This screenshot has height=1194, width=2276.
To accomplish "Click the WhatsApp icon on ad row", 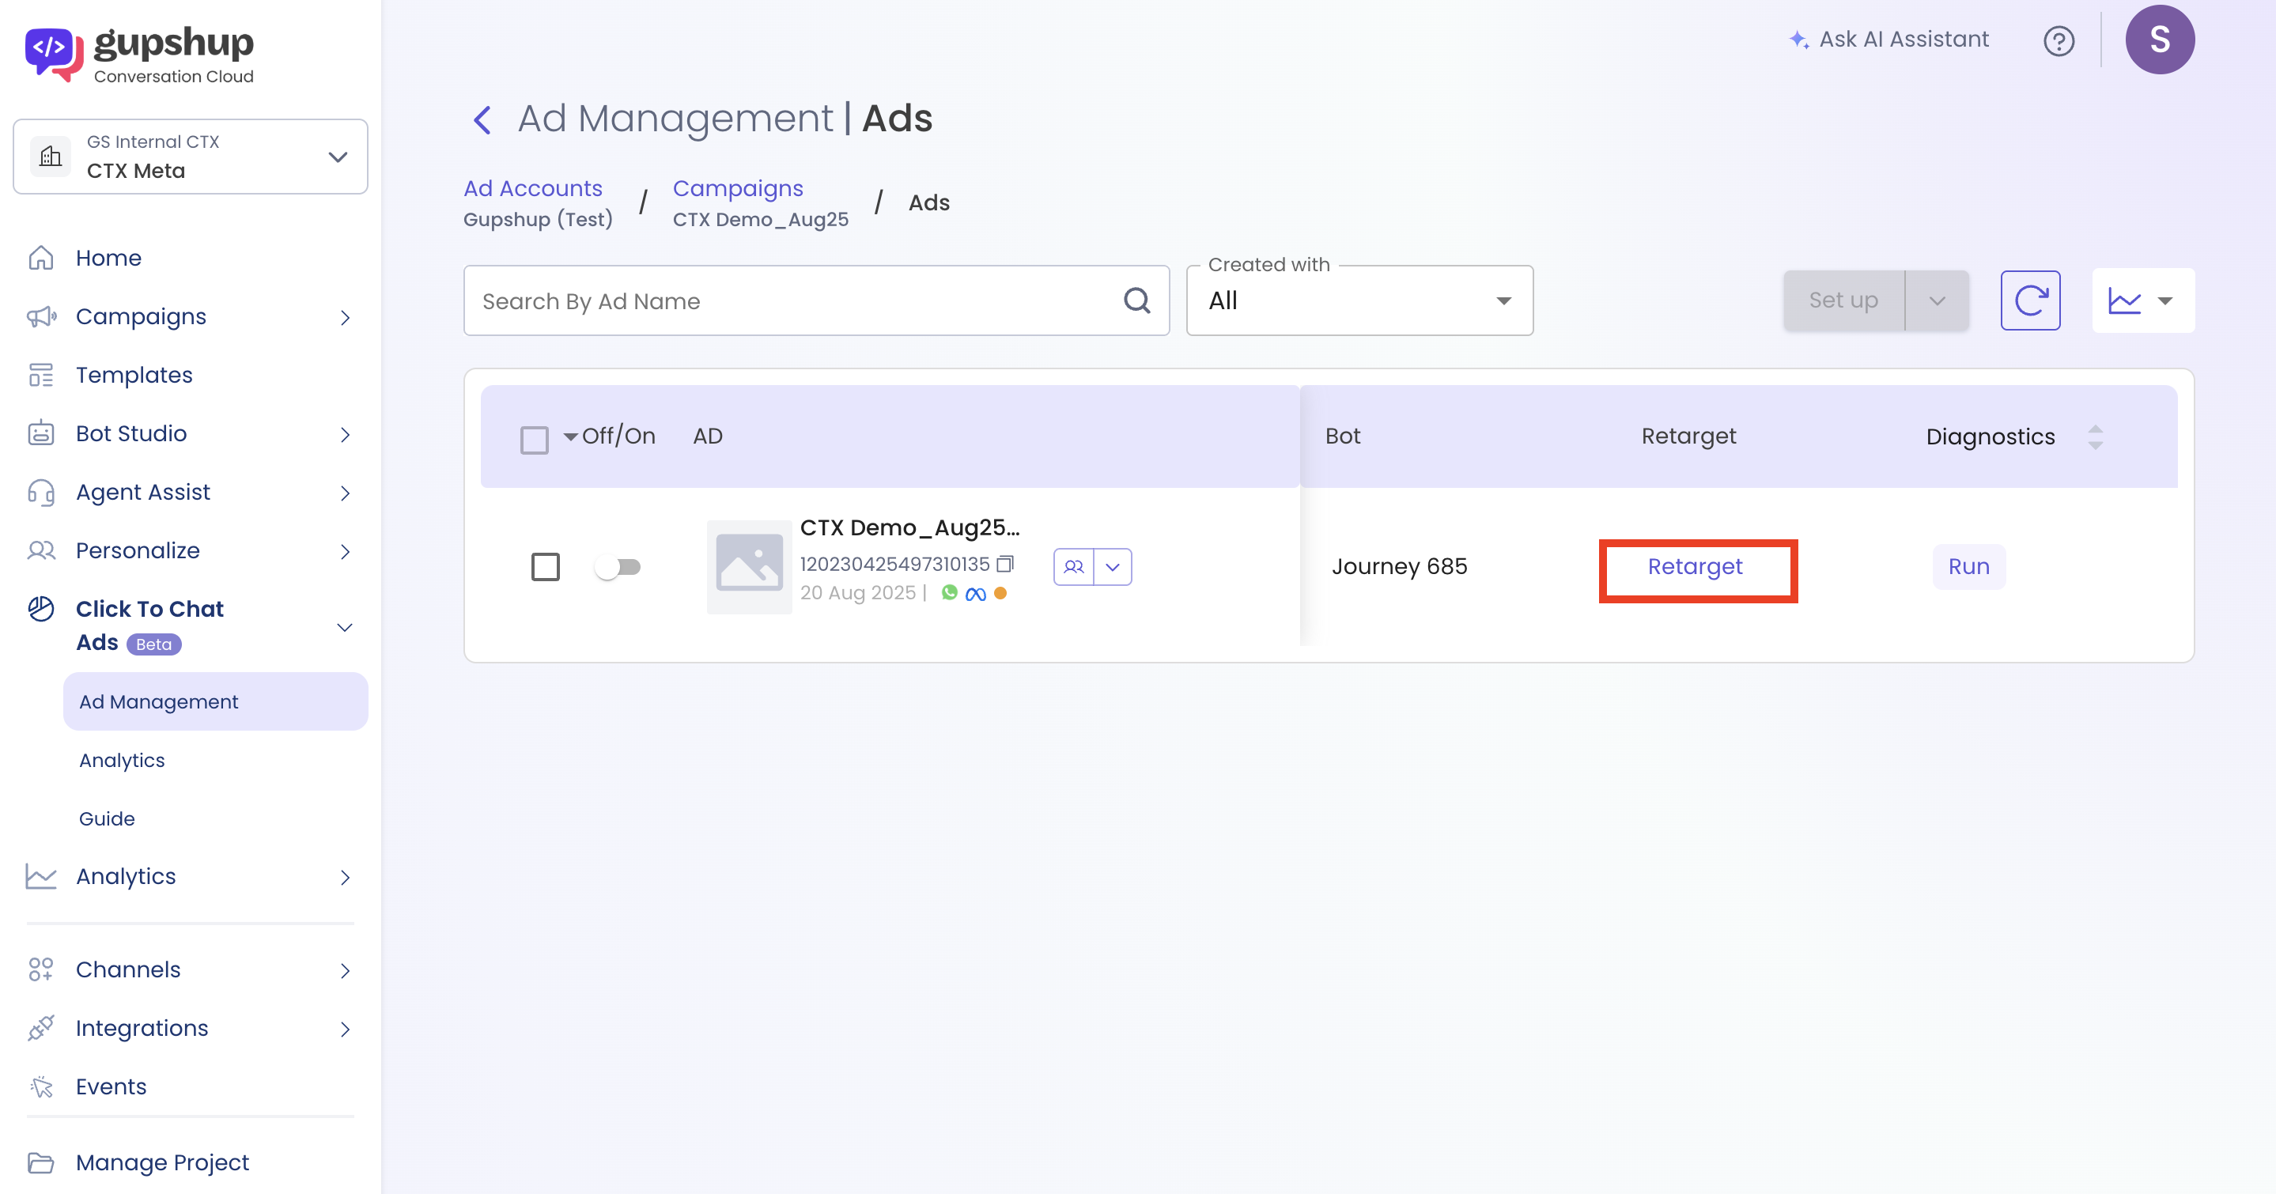I will (x=949, y=592).
